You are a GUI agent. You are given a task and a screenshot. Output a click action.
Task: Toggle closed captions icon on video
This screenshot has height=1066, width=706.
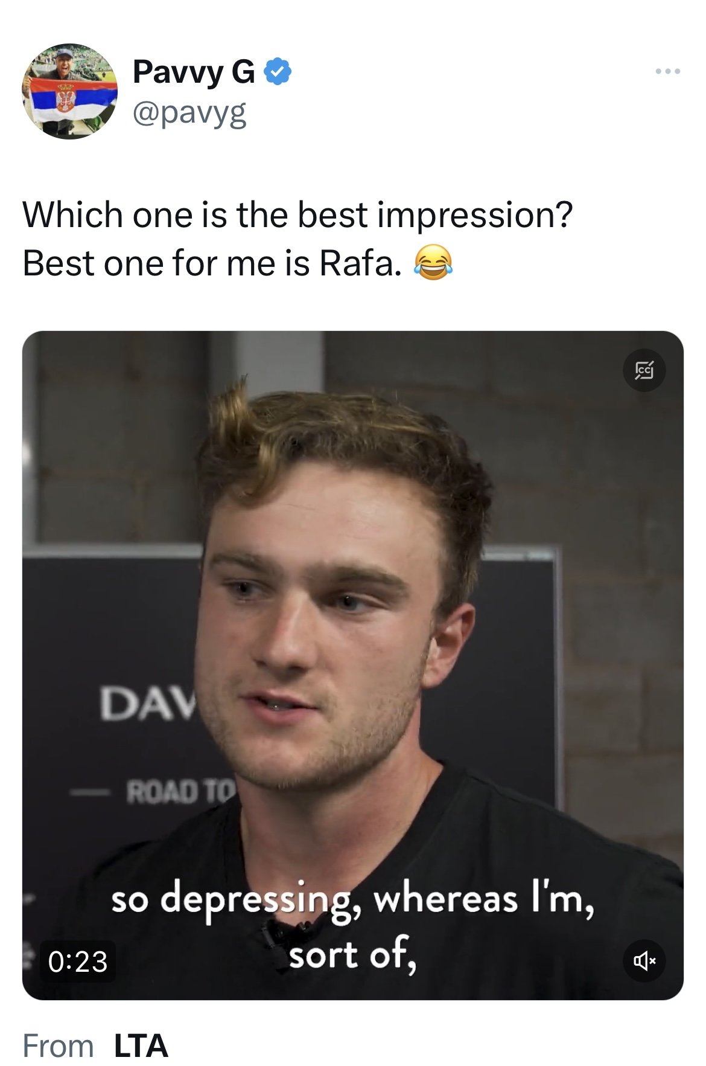pyautogui.click(x=644, y=370)
